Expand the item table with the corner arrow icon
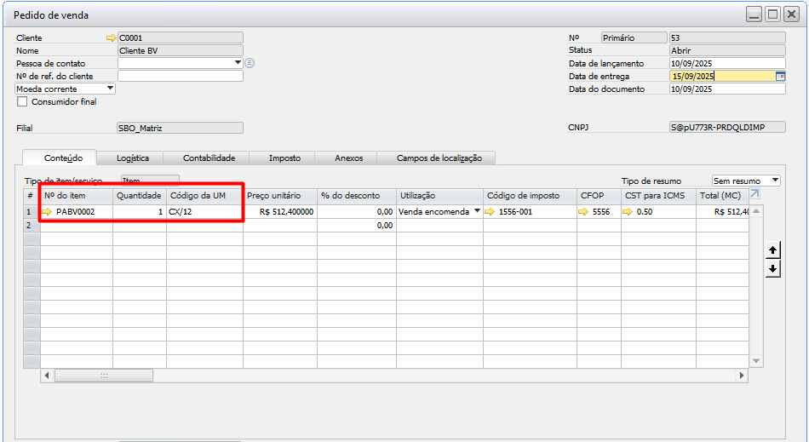The image size is (809, 442). coord(754,195)
